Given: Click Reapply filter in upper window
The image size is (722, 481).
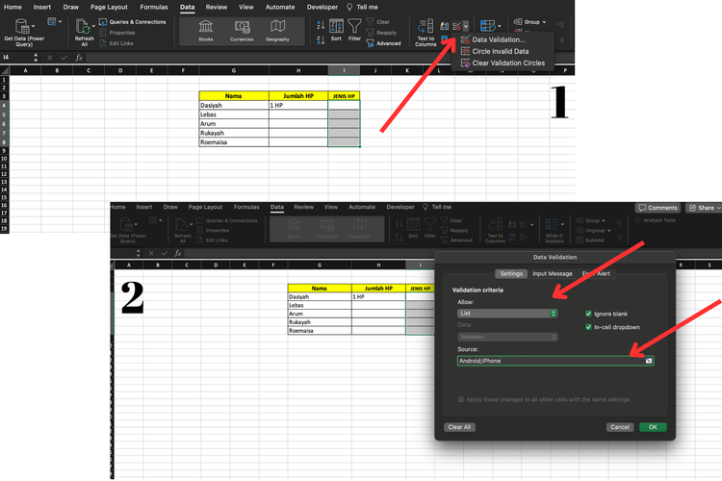Looking at the screenshot, I should point(381,33).
